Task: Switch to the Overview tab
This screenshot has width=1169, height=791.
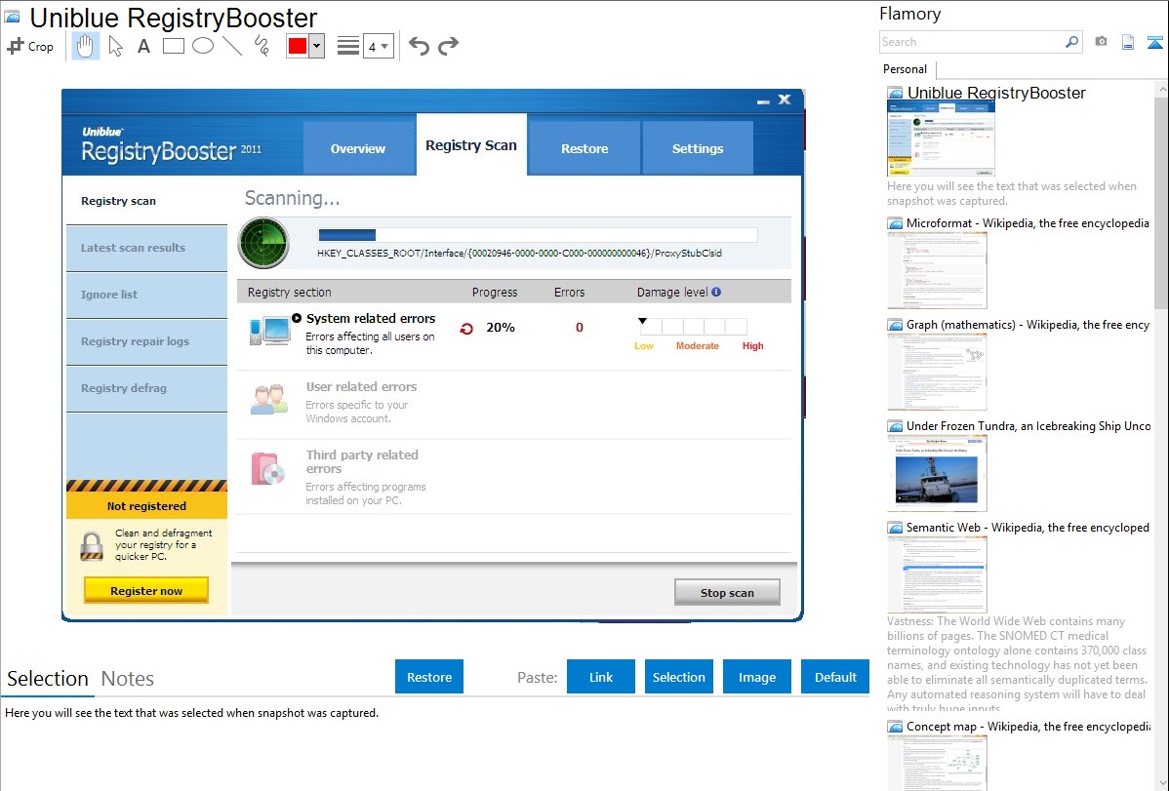Action: (358, 148)
